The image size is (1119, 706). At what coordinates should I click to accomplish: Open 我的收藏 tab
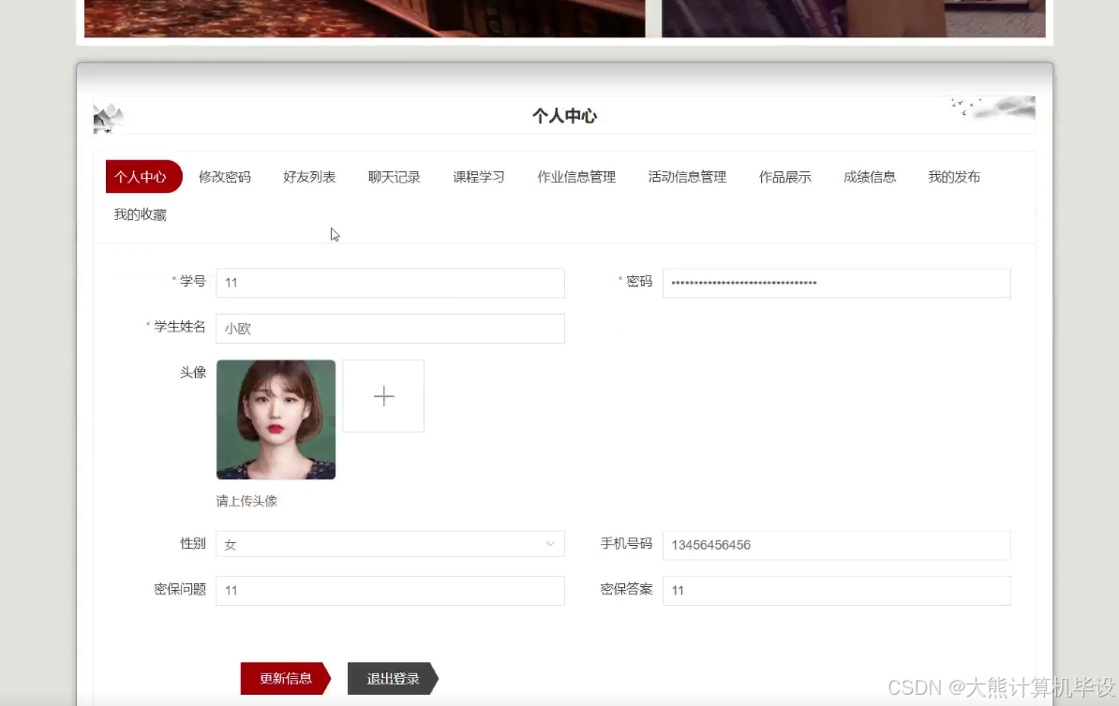[141, 214]
